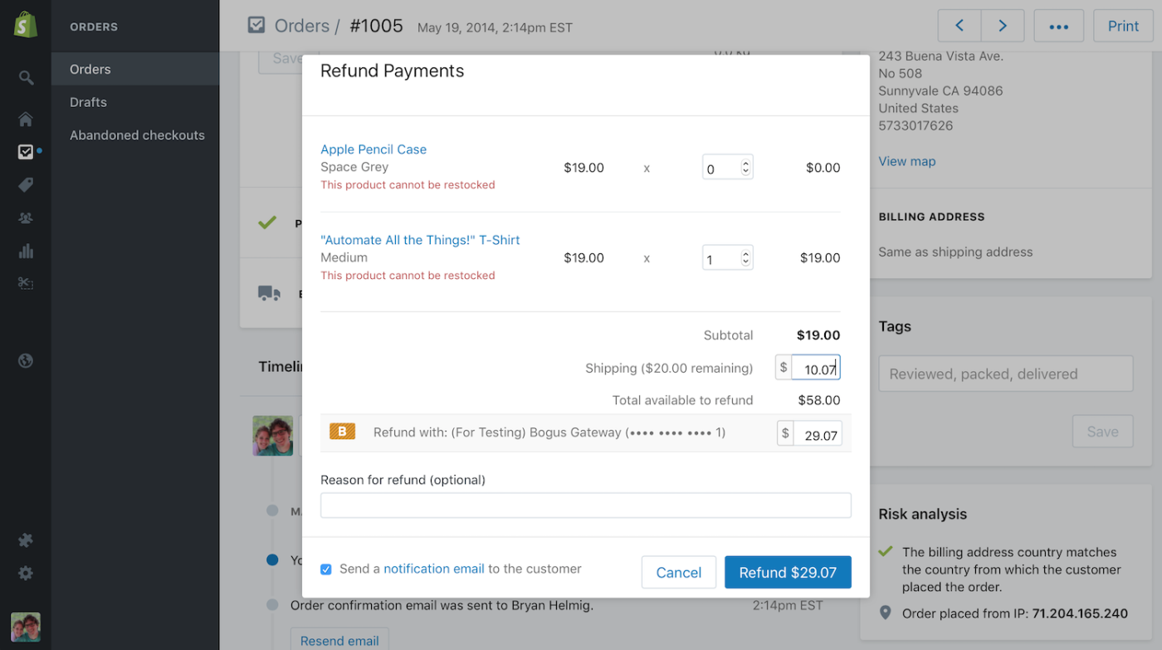Select the Products tag icon

click(x=26, y=185)
